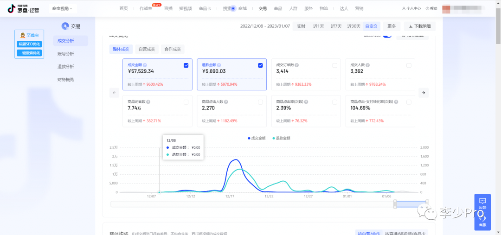
Task: Click help icon next to 成交金额
Action: click(145, 65)
